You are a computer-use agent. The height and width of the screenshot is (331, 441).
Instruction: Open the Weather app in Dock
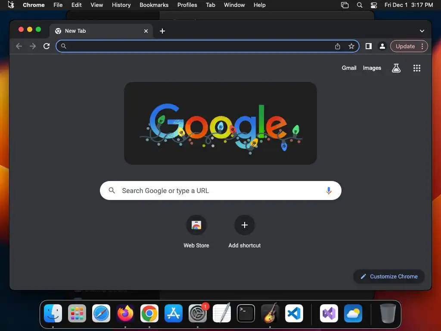[353, 313]
